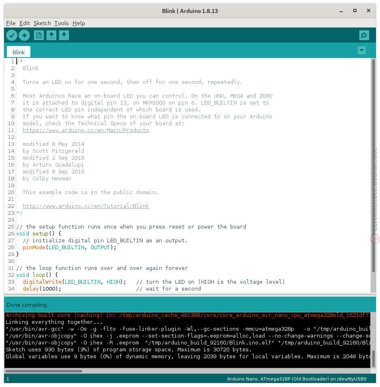Click the console vertical scrollbar

[374, 358]
